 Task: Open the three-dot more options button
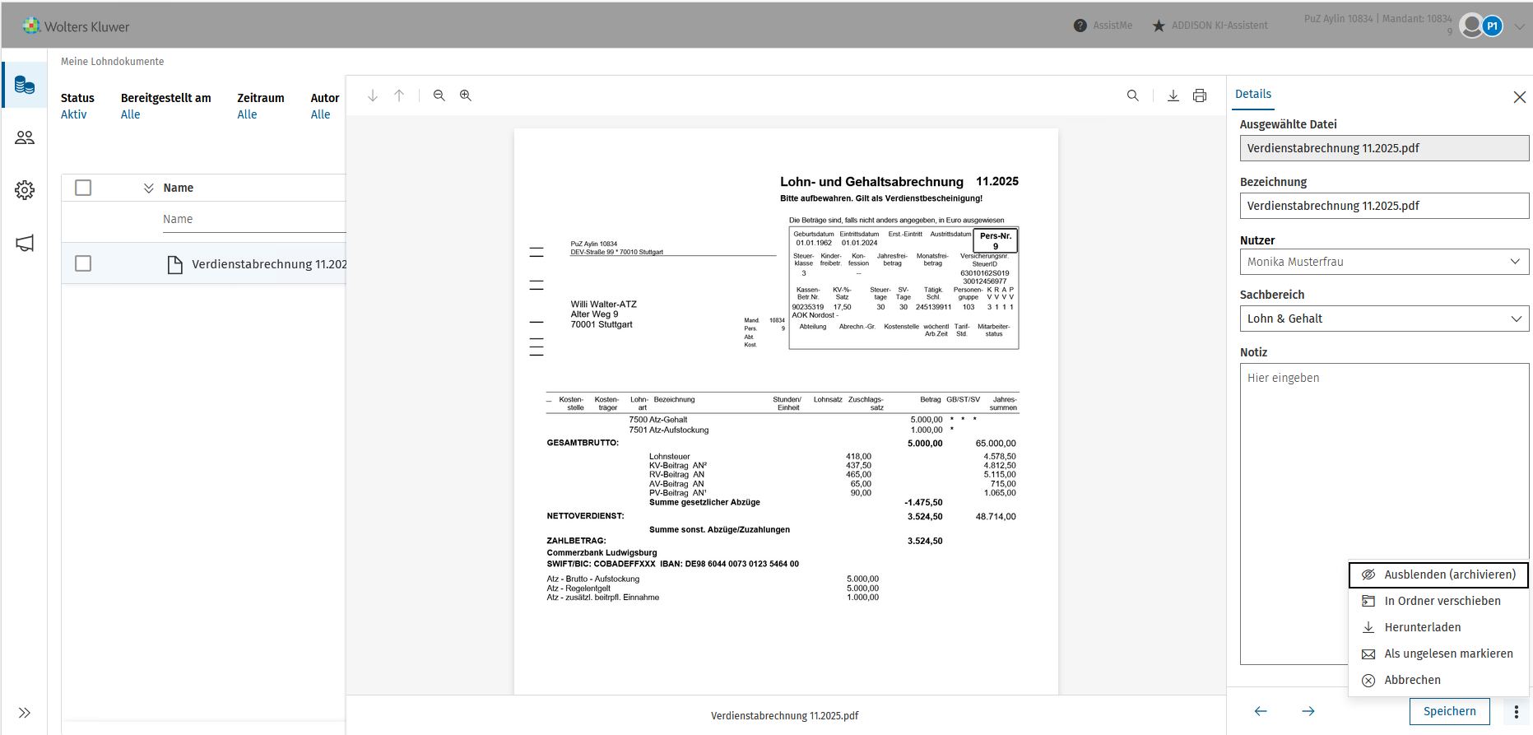pos(1517,712)
